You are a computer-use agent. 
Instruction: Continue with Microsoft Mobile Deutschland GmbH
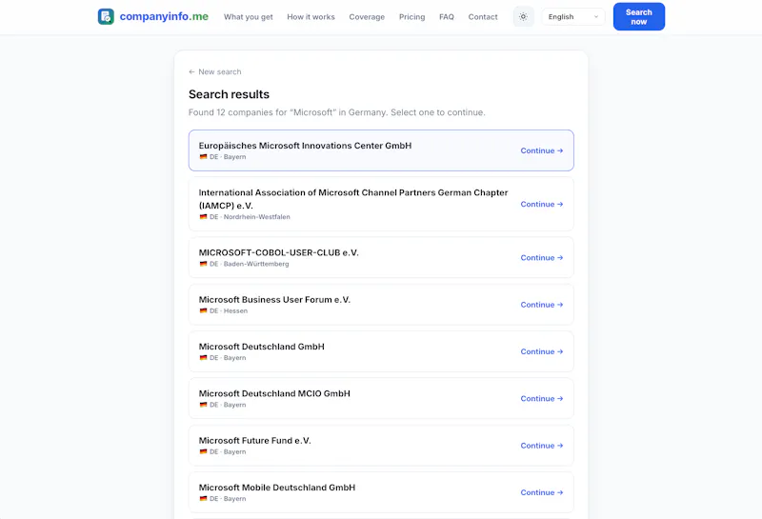point(541,492)
